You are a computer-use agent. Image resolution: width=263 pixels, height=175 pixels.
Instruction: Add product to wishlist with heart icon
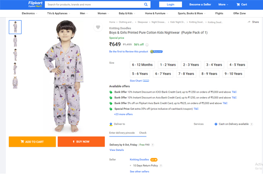pyautogui.click(x=98, y=27)
